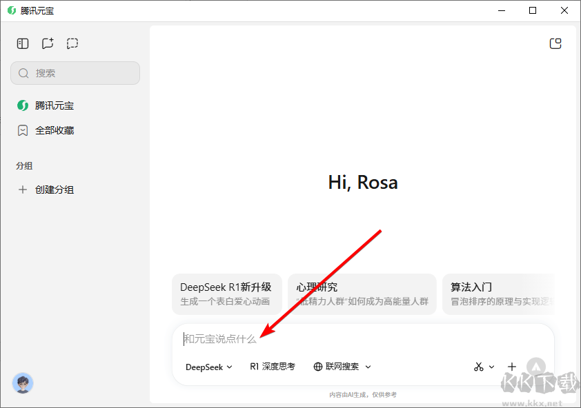
Task: Open DeepSeek R1新升级 prompt card
Action: click(x=226, y=294)
